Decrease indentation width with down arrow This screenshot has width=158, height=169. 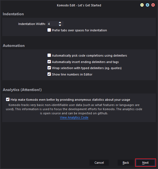coord(60,25)
